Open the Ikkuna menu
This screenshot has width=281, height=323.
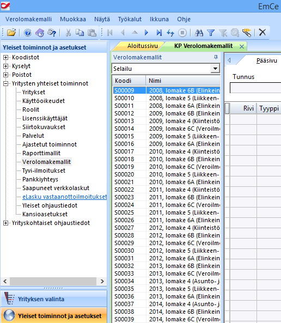coord(159,19)
